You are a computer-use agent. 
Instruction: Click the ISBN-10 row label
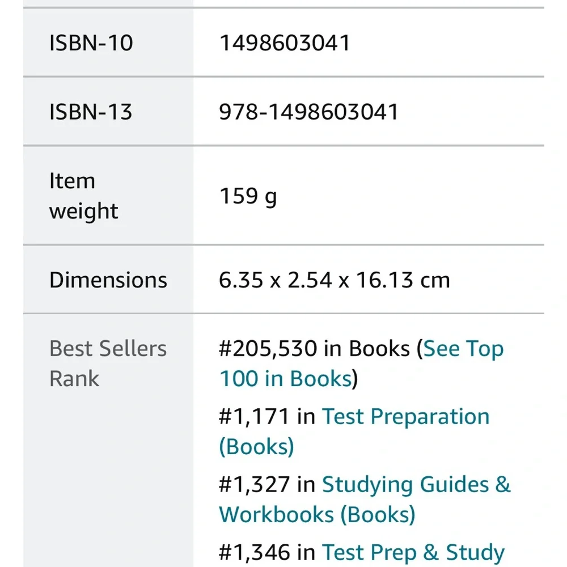pos(91,42)
